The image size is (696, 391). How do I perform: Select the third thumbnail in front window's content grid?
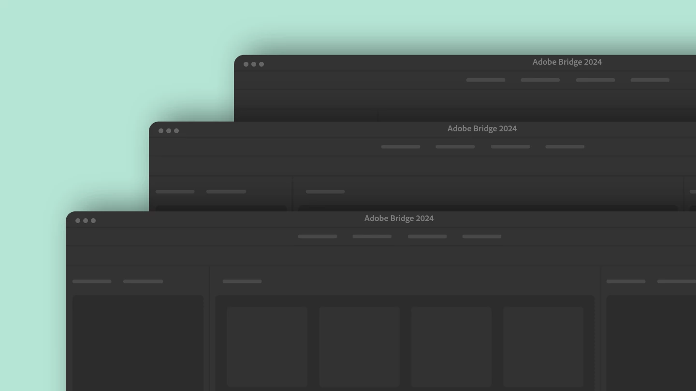(451, 347)
